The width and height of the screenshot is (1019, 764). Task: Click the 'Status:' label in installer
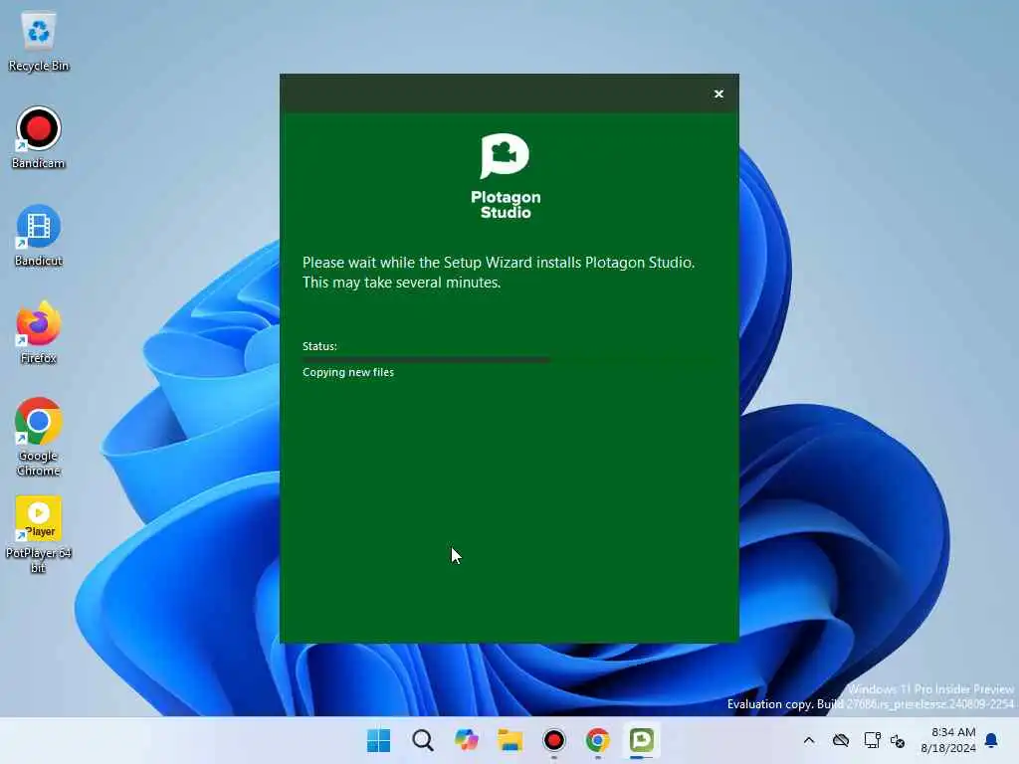pos(319,346)
